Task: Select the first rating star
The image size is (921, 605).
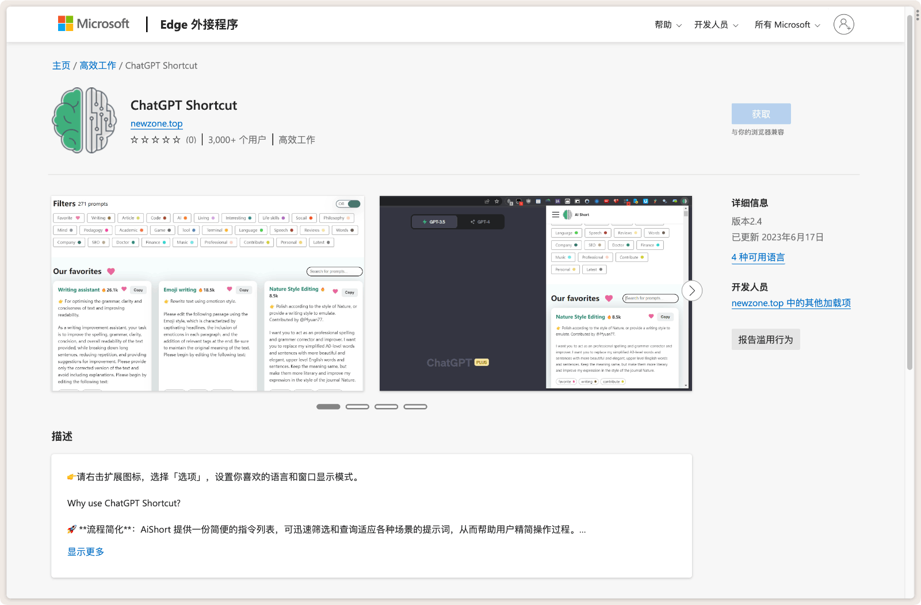Action: point(133,140)
